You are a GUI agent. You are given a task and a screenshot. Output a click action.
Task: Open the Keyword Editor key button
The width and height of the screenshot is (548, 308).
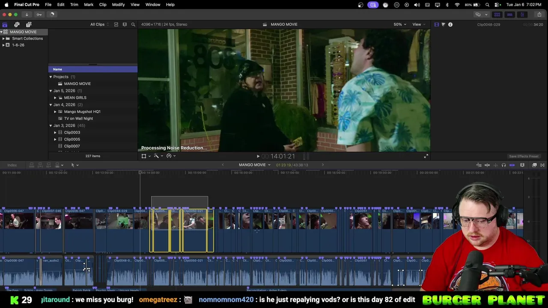coord(39,15)
